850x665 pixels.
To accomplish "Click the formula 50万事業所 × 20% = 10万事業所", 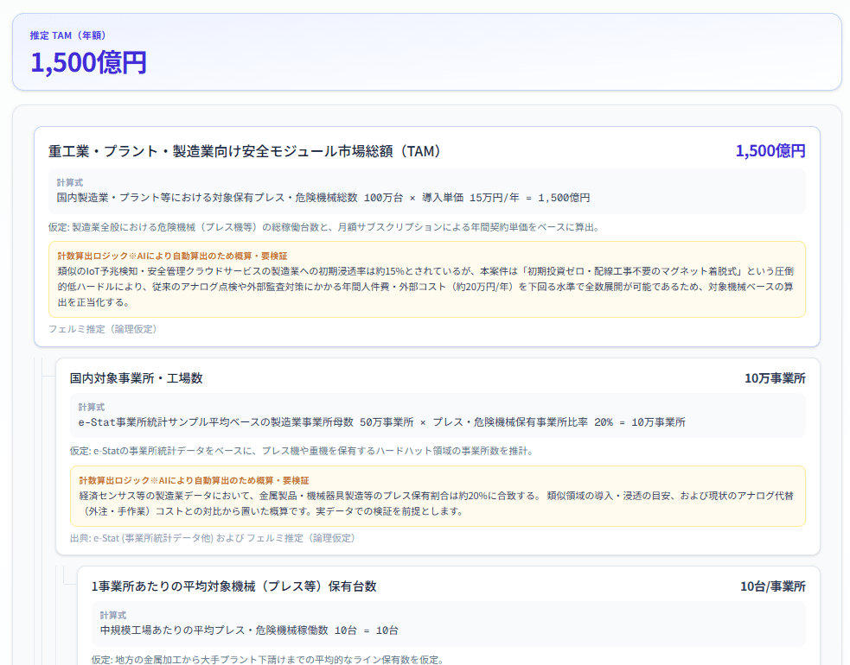I will click(x=382, y=422).
